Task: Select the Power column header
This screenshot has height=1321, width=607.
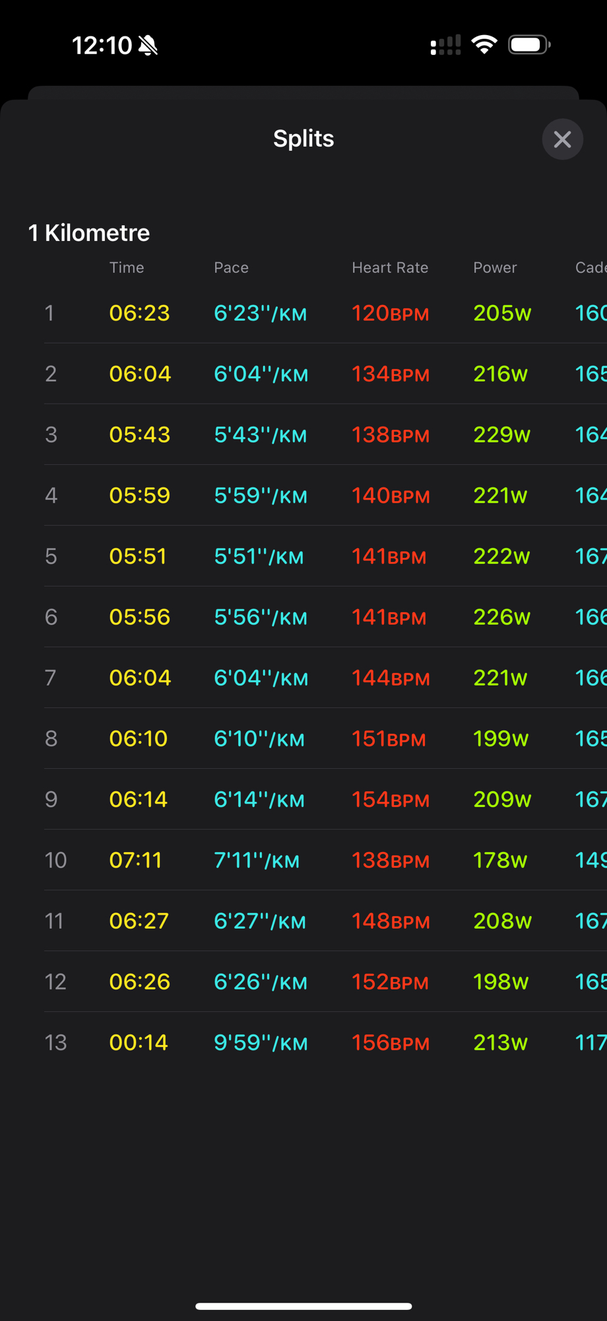Action: tap(495, 268)
